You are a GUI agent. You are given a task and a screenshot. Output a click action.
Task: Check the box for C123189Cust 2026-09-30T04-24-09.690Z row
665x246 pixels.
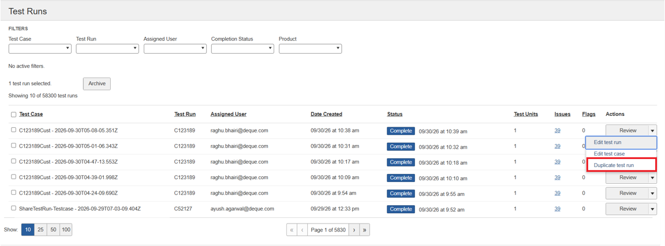14,192
